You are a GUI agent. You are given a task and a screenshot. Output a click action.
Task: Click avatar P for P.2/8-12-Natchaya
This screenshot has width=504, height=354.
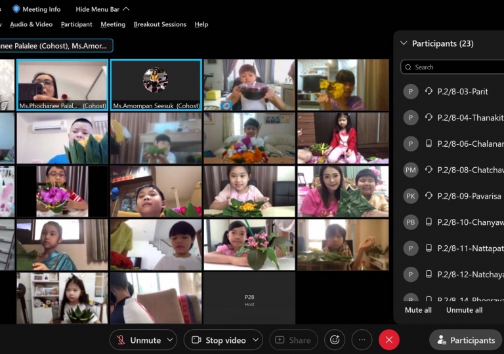click(411, 274)
